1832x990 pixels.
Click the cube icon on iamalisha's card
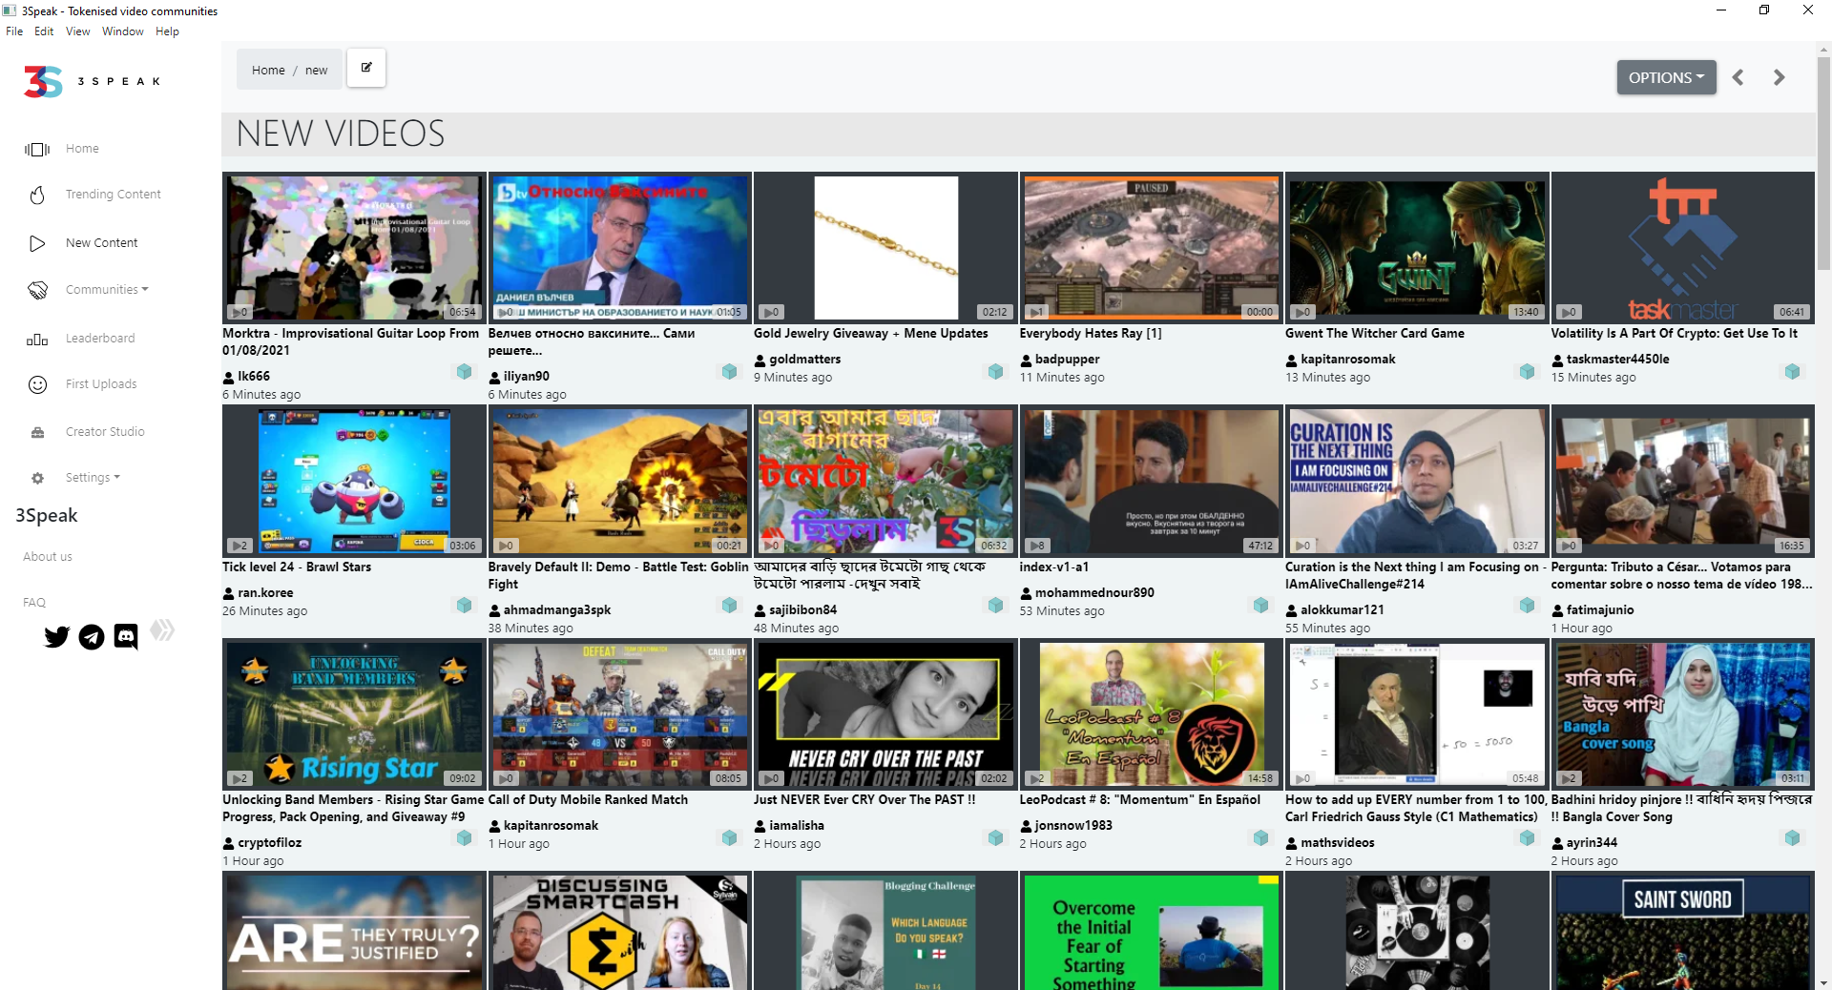coord(995,837)
